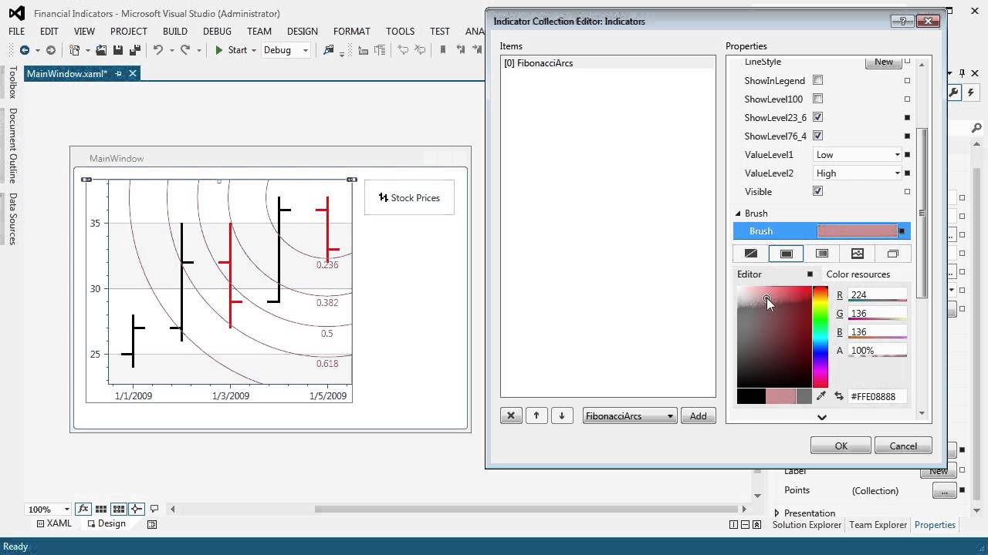Click the New button for LineStyle
Viewport: 988px width, 555px height.
(884, 62)
